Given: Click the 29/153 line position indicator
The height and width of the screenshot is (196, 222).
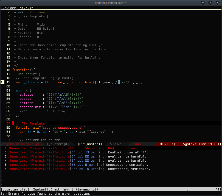Looking at the screenshot, I should (x=119, y=144).
